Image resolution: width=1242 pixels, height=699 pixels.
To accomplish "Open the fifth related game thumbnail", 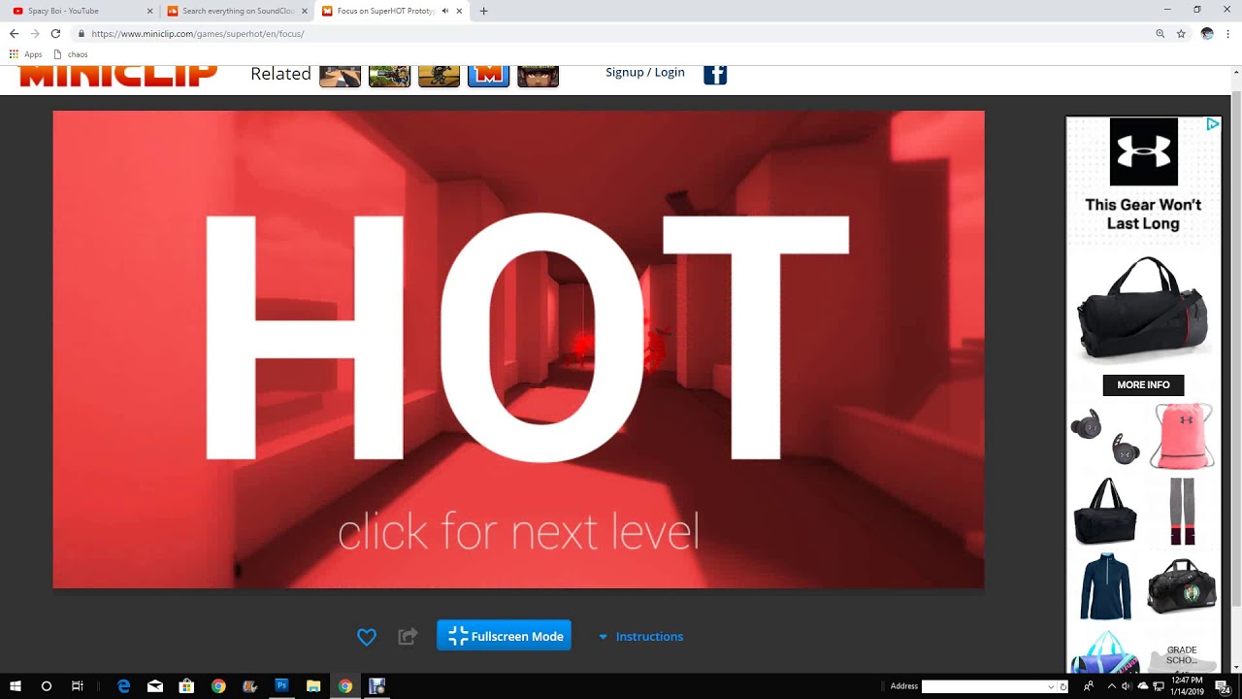I will pos(538,76).
